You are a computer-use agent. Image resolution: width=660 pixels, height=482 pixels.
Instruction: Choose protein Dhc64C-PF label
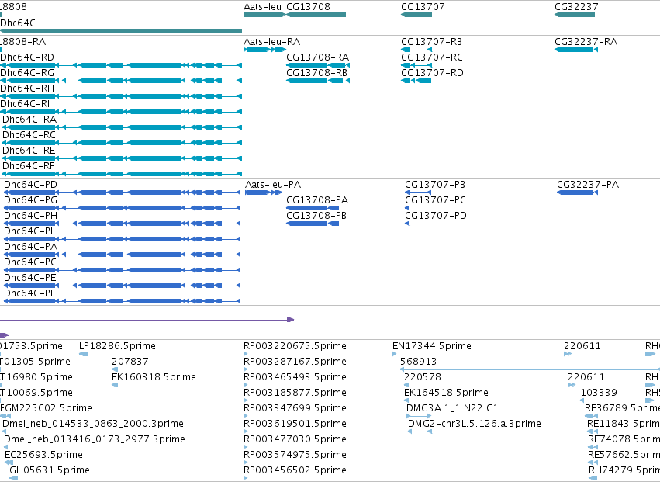tap(29, 293)
